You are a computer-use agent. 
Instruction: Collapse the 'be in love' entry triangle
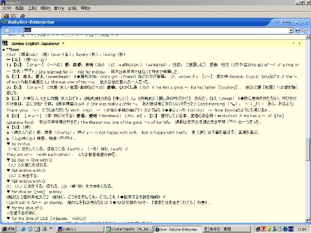8,143
